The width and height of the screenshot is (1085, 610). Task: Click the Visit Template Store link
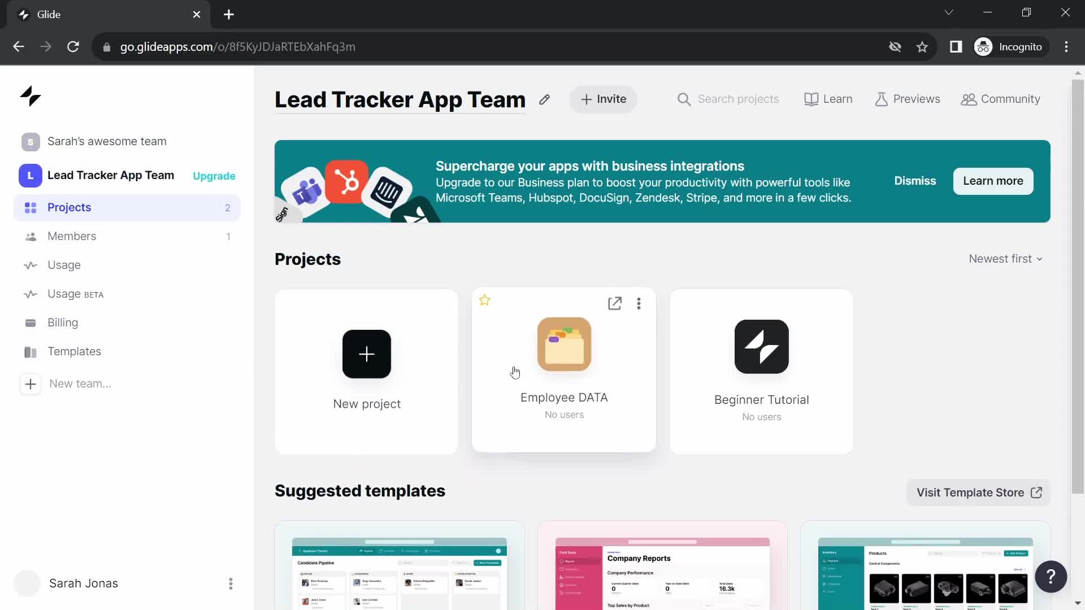[x=978, y=493]
